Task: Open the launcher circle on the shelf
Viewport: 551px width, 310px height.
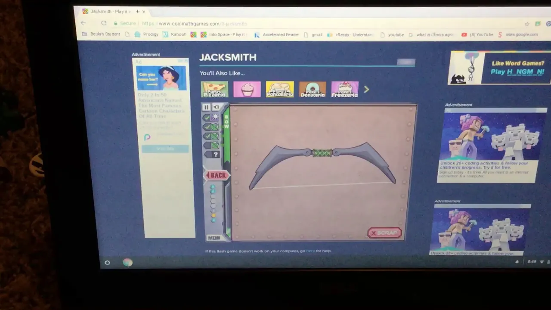Action: coord(107,262)
